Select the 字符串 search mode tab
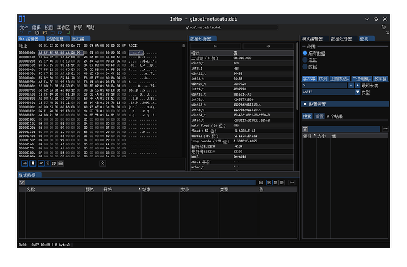The height and width of the screenshot is (267, 407). (x=309, y=79)
